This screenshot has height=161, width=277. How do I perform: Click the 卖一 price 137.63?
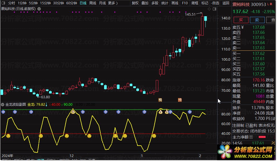pyautogui.click(x=259, y=48)
